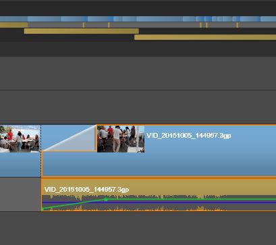Click the long upper gold bar in navigator overview
Screen dimensions: 276x245
[x=81, y=31]
